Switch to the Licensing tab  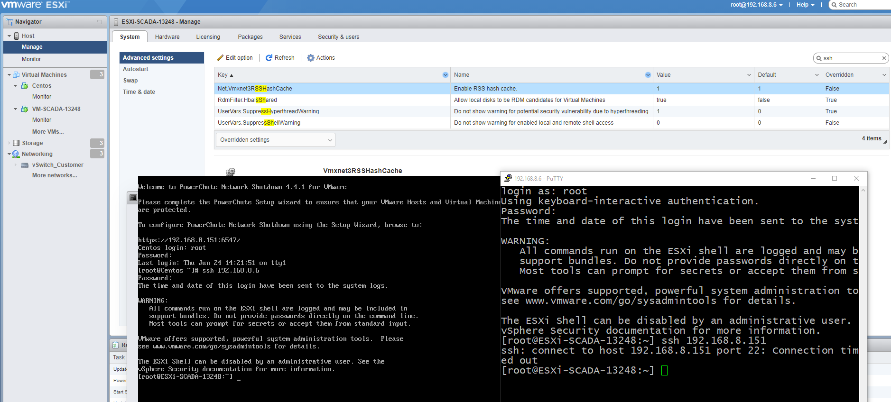coord(208,37)
